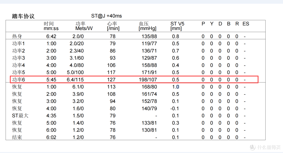Click blood pressure value 168/80
This screenshot has width=283, height=153.
click(x=149, y=87)
